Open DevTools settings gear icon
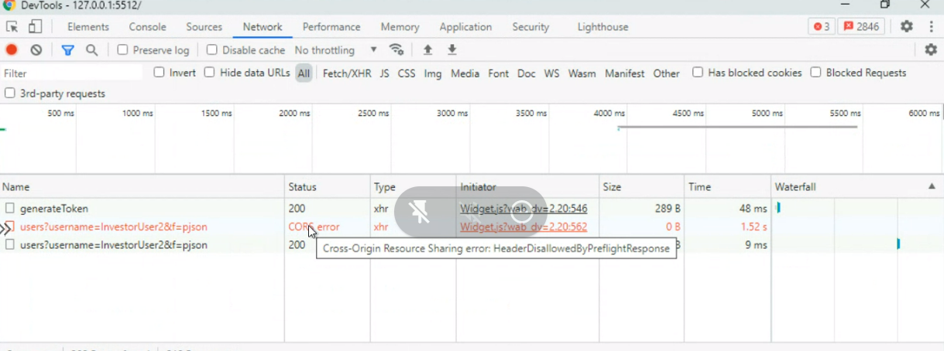 pyautogui.click(x=907, y=26)
